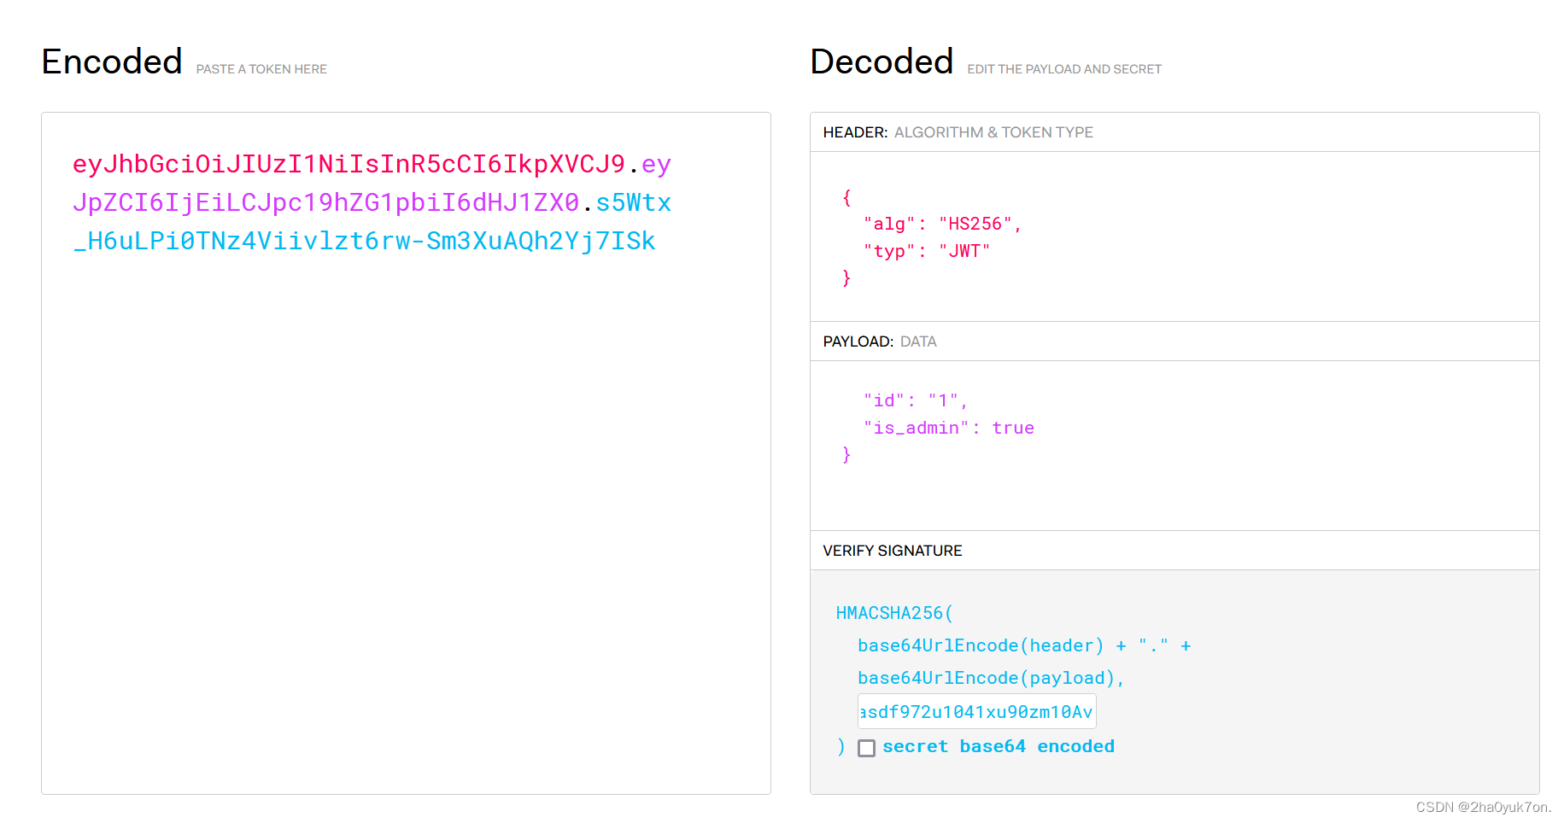Click the "alg": "HS256" line

(941, 224)
